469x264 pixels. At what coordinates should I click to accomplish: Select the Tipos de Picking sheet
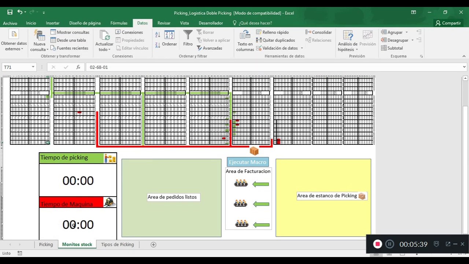(x=118, y=245)
